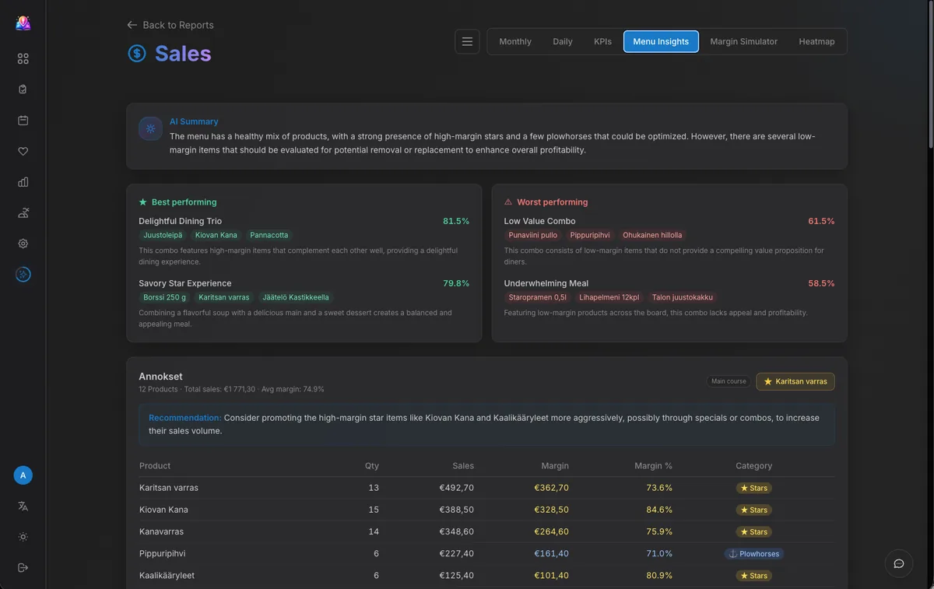Open the settings gear in sidebar
This screenshot has height=589, width=934.
23,243
